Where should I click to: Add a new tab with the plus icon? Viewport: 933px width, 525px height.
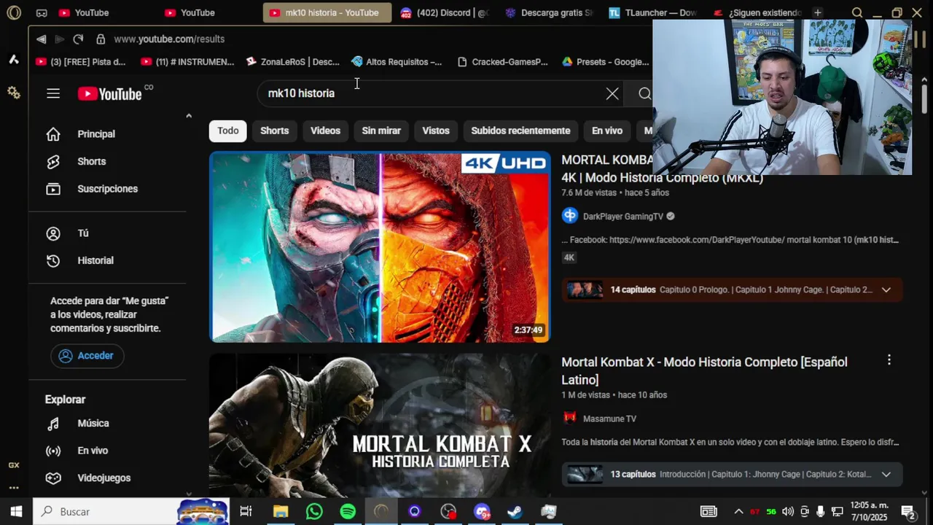click(818, 12)
